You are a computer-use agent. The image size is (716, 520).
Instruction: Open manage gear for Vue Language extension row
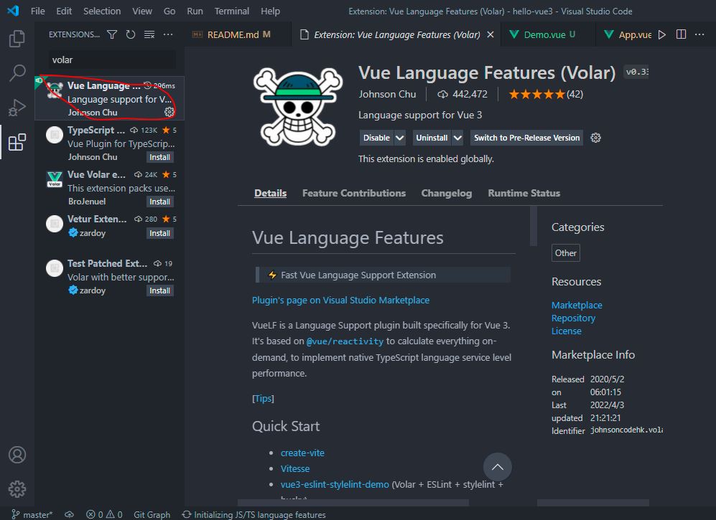pyautogui.click(x=169, y=112)
